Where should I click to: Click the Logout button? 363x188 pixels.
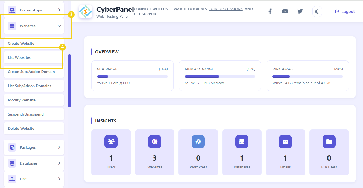click(x=345, y=11)
